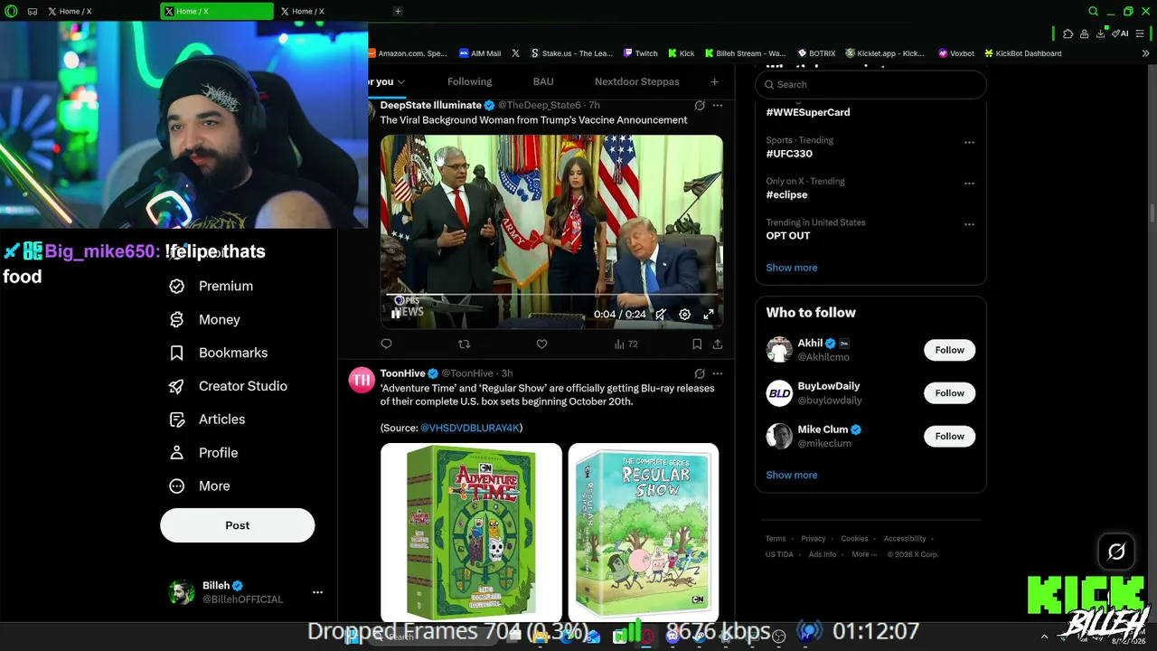Viewport: 1157px width, 651px height.
Task: Open KickBot Dashboard bookmark
Action: click(x=1023, y=53)
